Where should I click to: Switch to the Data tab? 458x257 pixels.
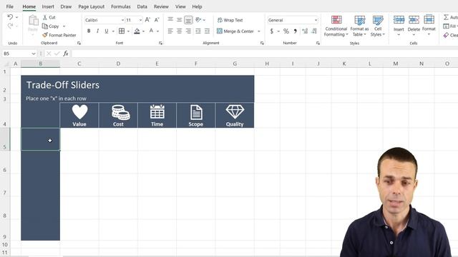click(142, 6)
